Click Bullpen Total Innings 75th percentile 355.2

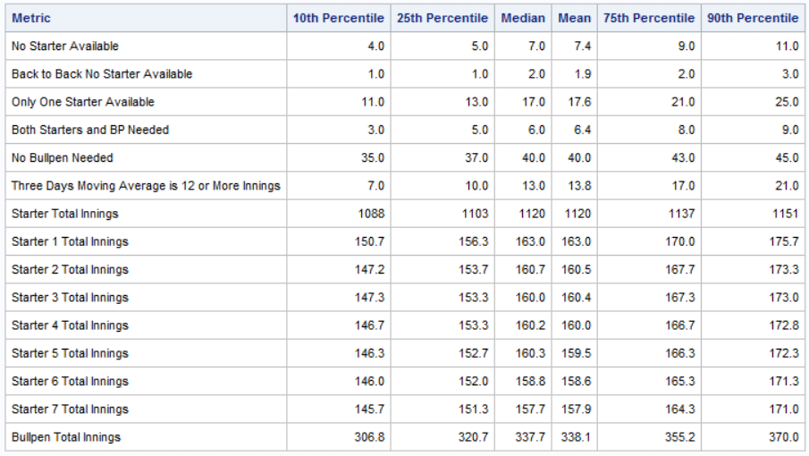[680, 437]
